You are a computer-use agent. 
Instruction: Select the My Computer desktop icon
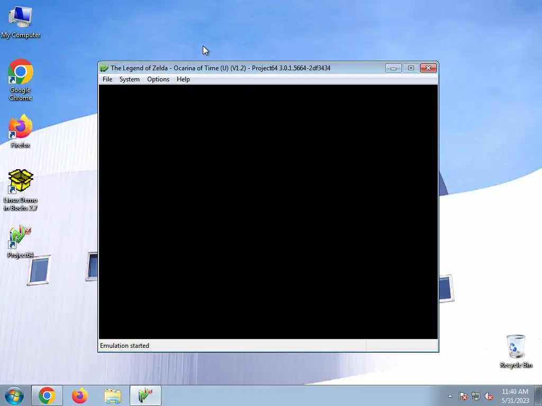(x=21, y=22)
